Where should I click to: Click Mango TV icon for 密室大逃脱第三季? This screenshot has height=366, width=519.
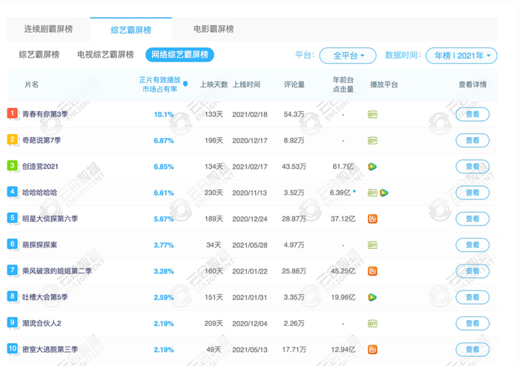coord(372,350)
